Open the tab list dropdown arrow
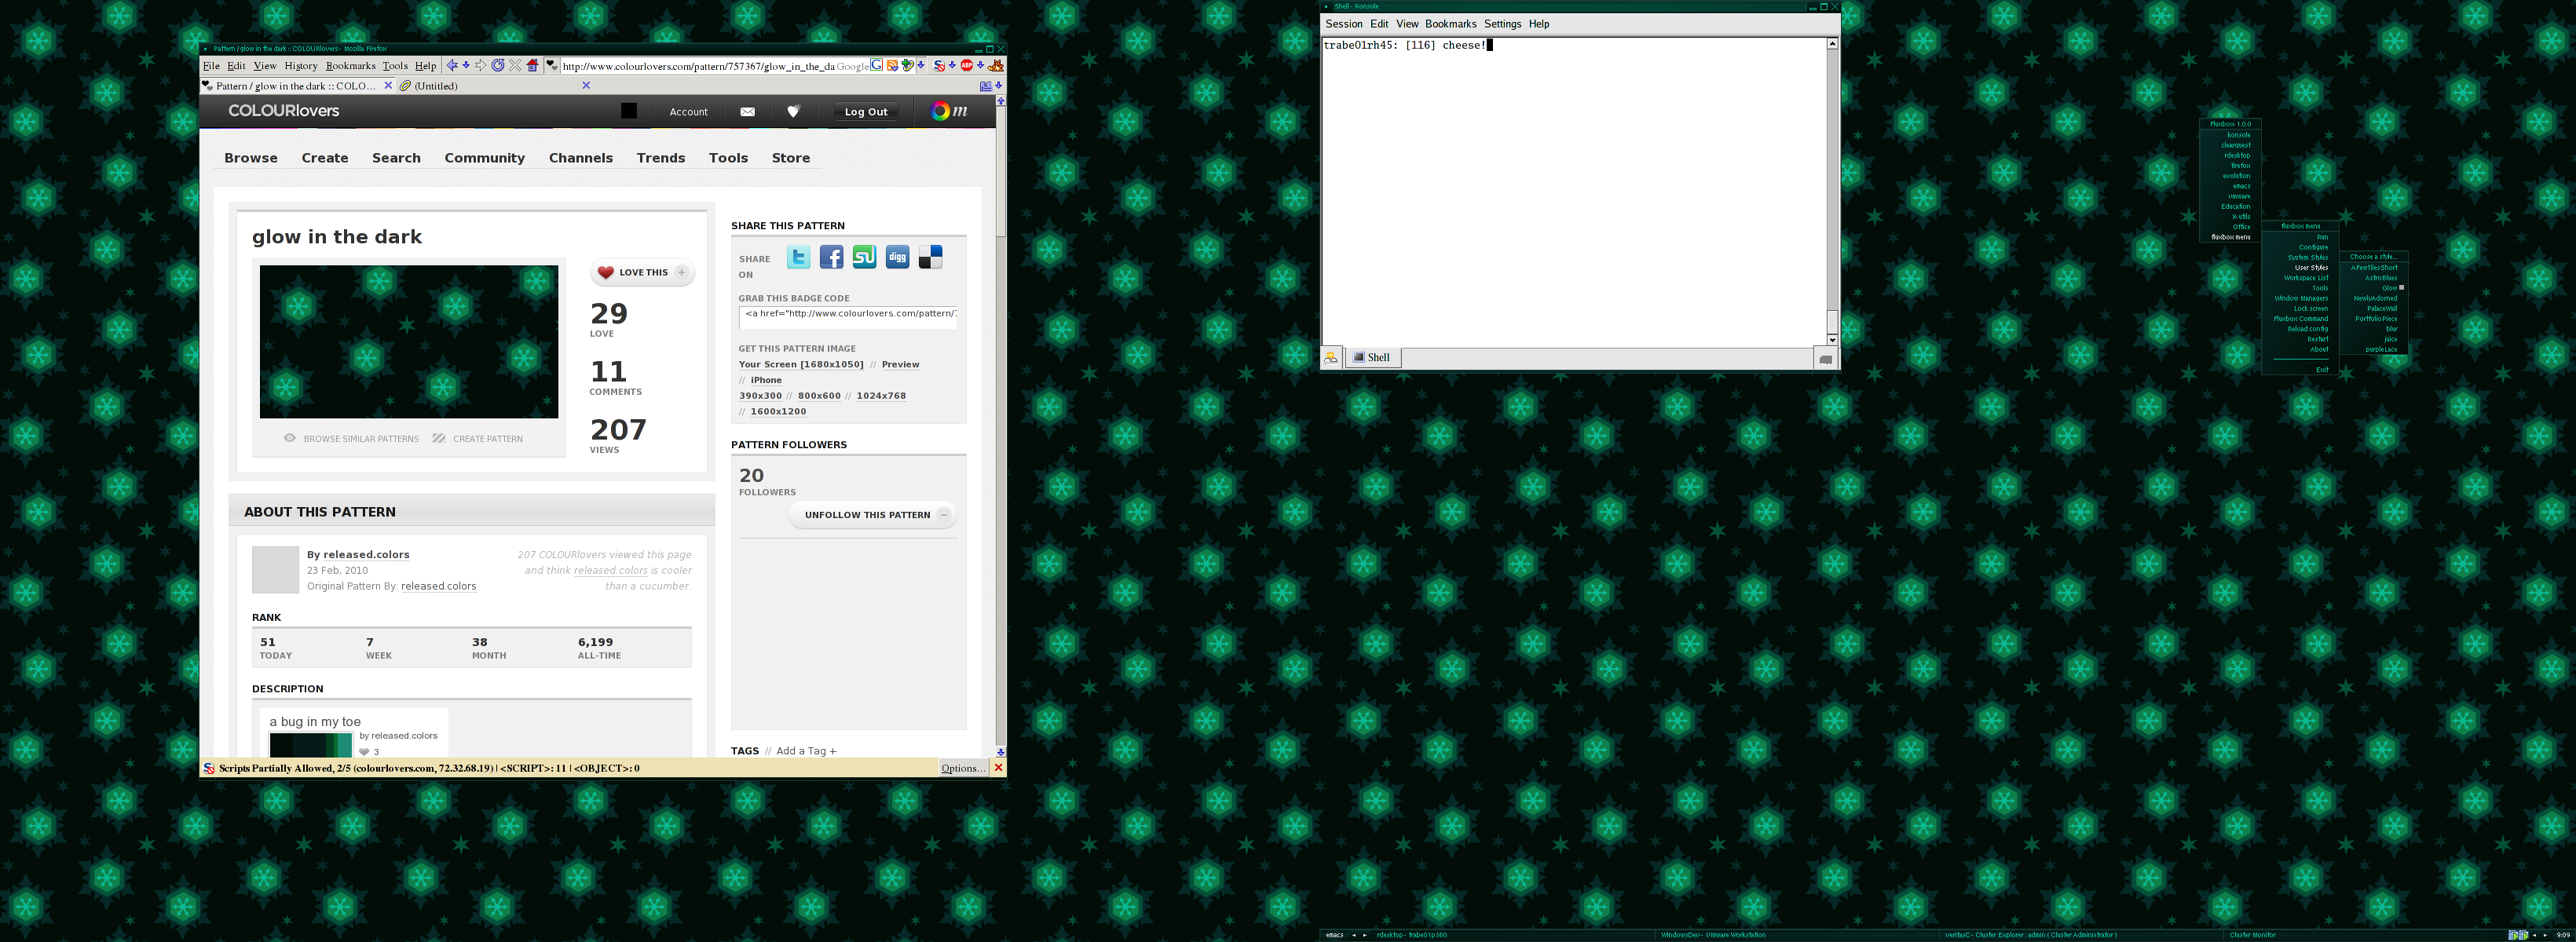The height and width of the screenshot is (942, 2576). click(x=999, y=85)
